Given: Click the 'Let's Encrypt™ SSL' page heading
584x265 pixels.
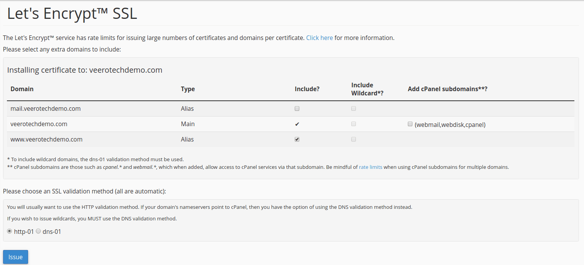Looking at the screenshot, I should click(x=72, y=14).
